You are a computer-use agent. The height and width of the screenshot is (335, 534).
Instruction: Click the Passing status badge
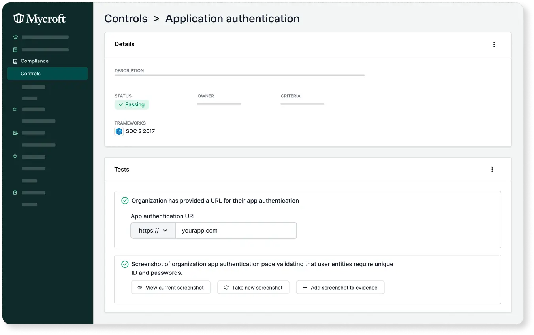tap(132, 105)
